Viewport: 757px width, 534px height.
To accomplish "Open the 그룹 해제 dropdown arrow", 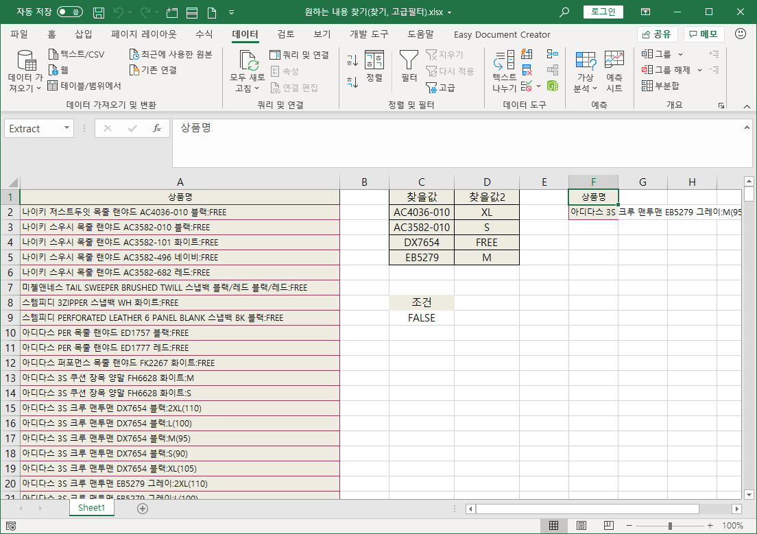I will point(699,70).
